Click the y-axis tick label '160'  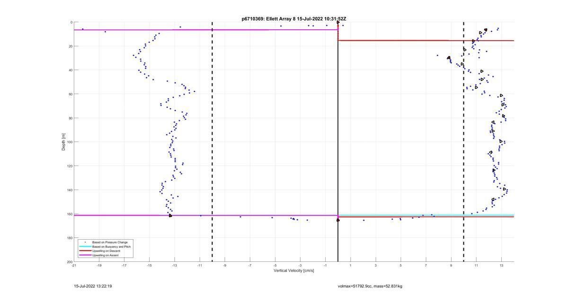(x=69, y=214)
